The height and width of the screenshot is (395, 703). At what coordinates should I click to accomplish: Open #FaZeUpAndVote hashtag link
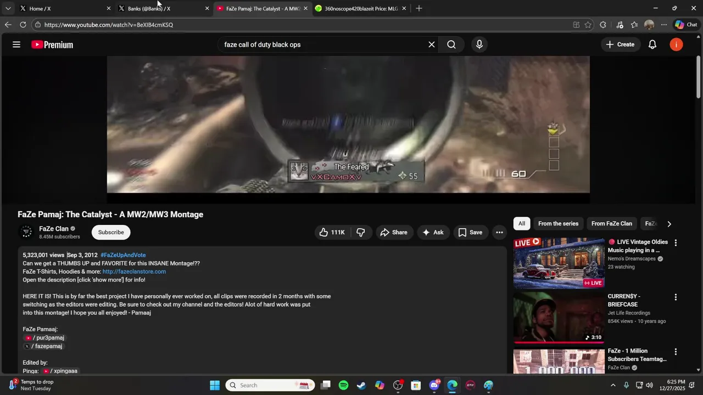[123, 255]
